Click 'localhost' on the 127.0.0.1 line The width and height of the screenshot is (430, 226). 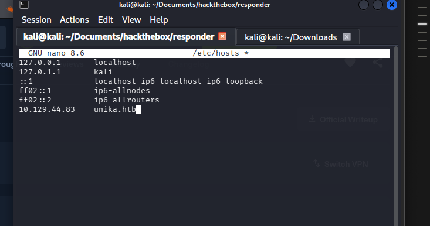point(115,63)
